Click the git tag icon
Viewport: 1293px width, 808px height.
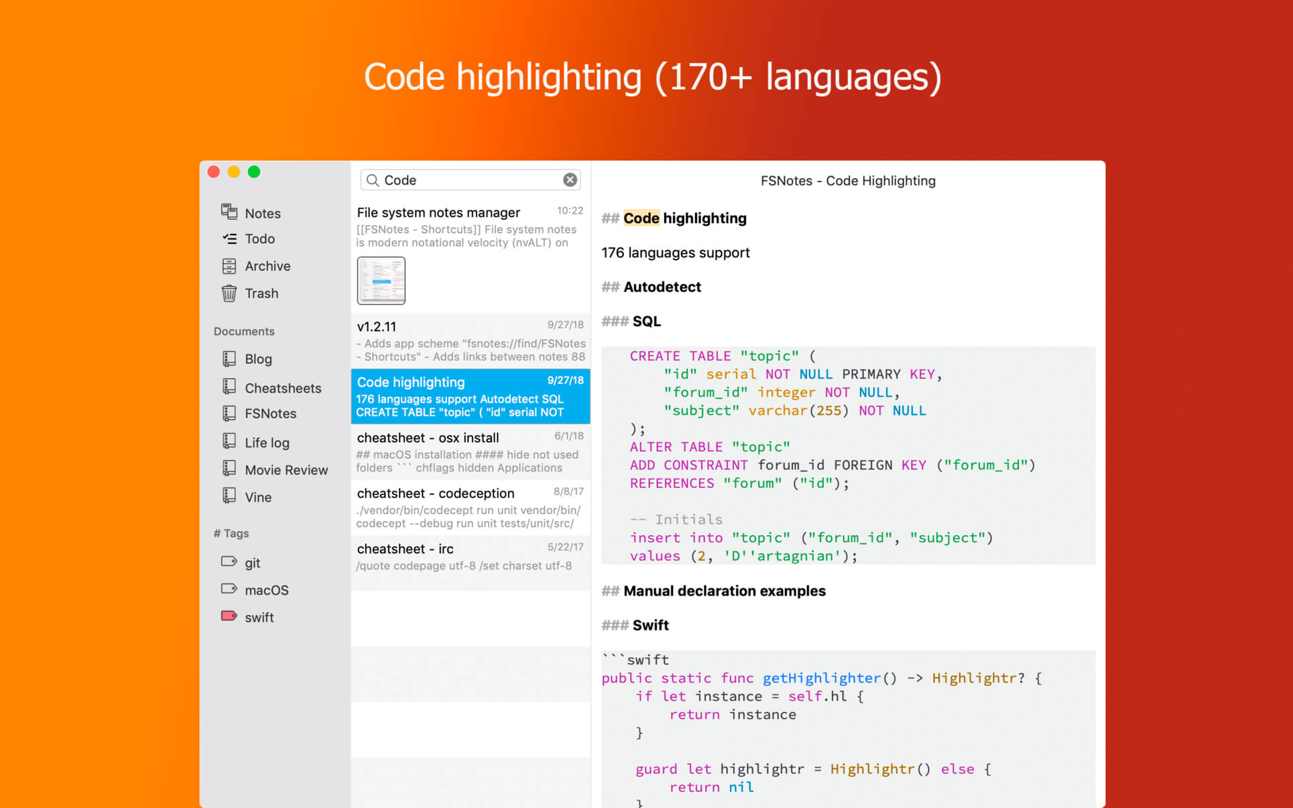point(229,562)
